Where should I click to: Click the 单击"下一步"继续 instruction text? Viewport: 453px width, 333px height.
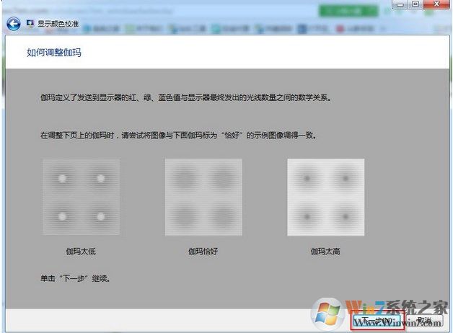pos(75,278)
